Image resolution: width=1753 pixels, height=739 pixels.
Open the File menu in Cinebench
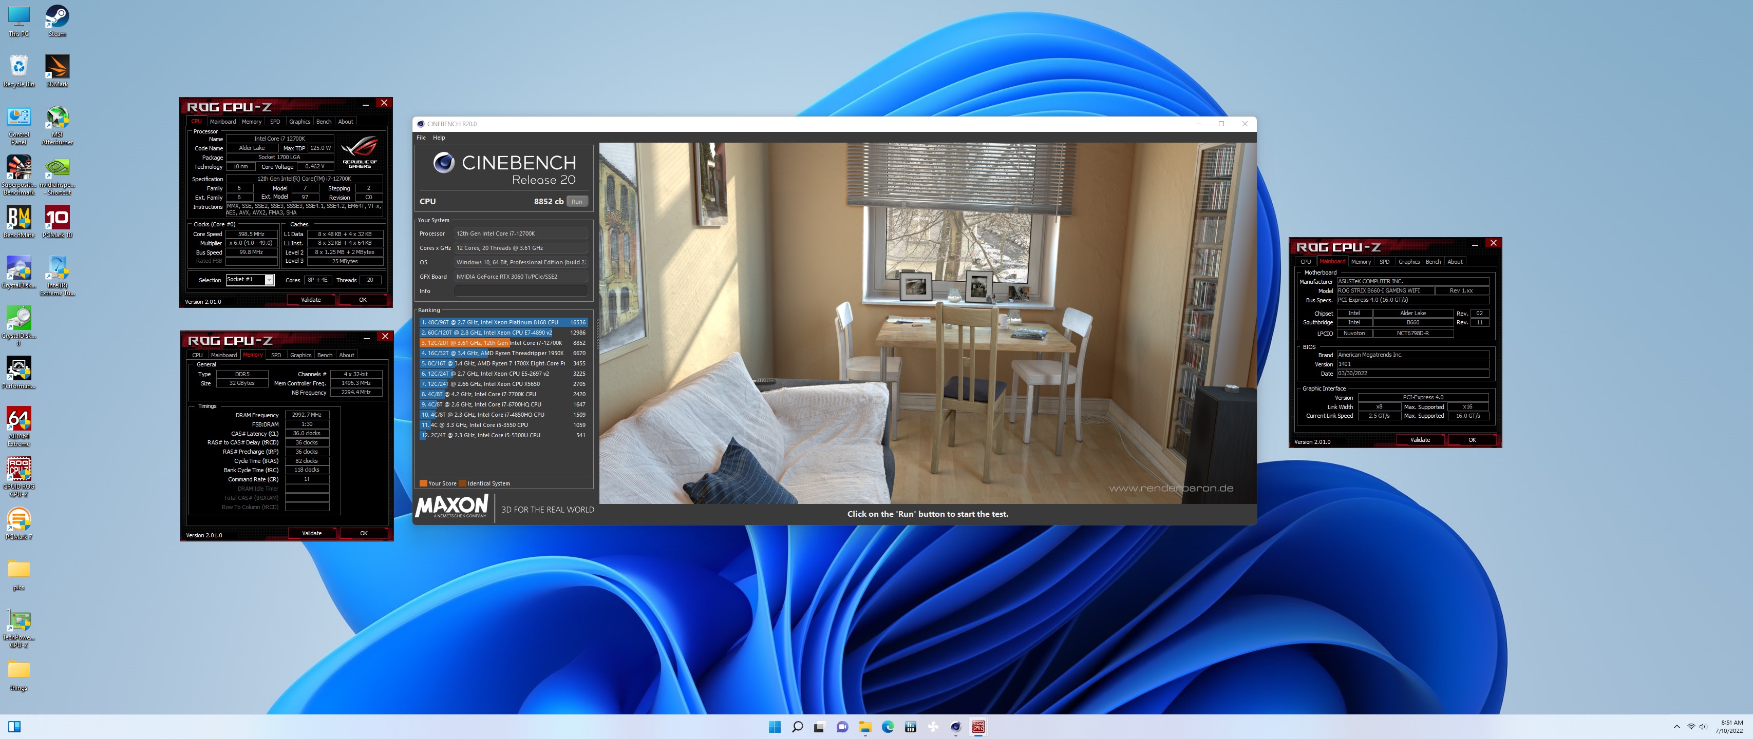[421, 138]
